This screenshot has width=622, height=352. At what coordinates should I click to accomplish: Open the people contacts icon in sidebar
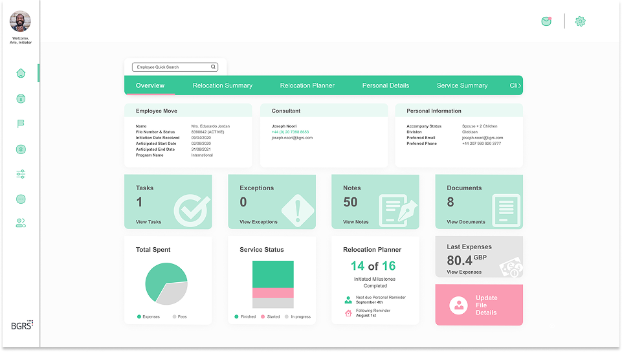coord(21,223)
